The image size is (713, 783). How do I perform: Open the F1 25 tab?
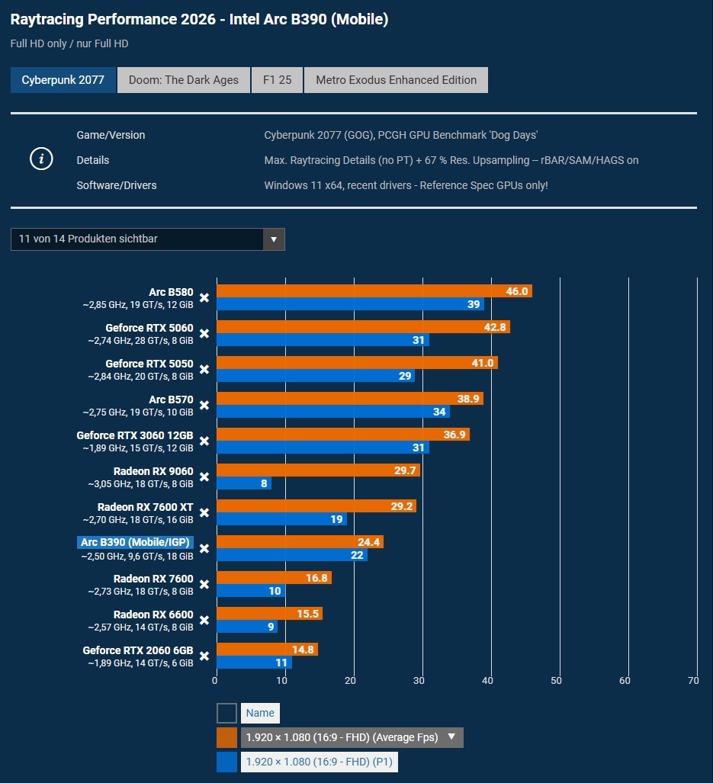pyautogui.click(x=277, y=80)
